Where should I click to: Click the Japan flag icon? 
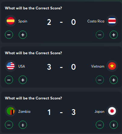click(112, 111)
